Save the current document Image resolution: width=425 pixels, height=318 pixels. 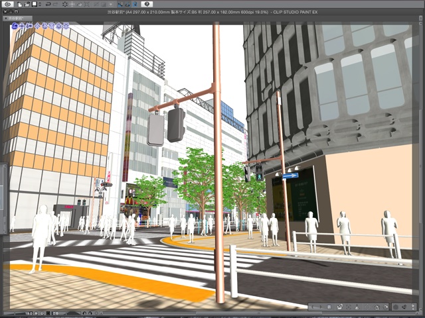35,5
